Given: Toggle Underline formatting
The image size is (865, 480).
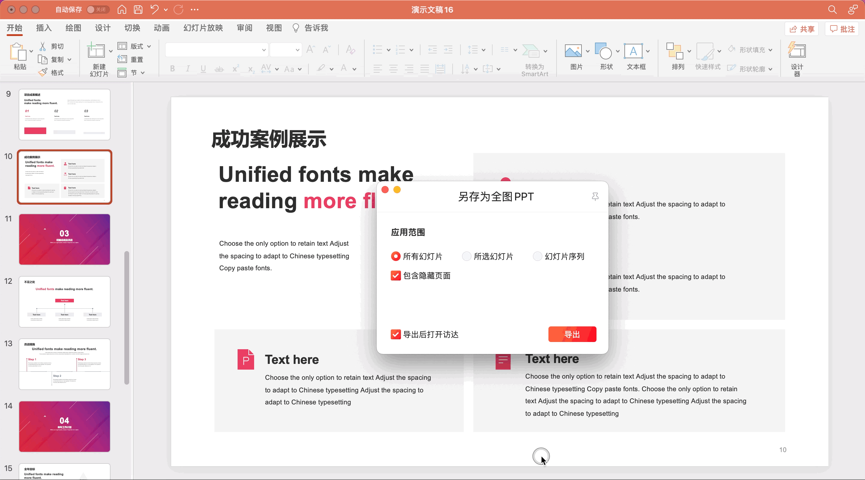Looking at the screenshot, I should coord(203,69).
